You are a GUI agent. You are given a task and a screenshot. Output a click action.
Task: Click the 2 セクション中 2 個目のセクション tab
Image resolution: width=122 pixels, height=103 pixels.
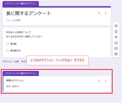click(21, 73)
